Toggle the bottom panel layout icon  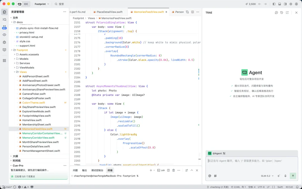280,4
